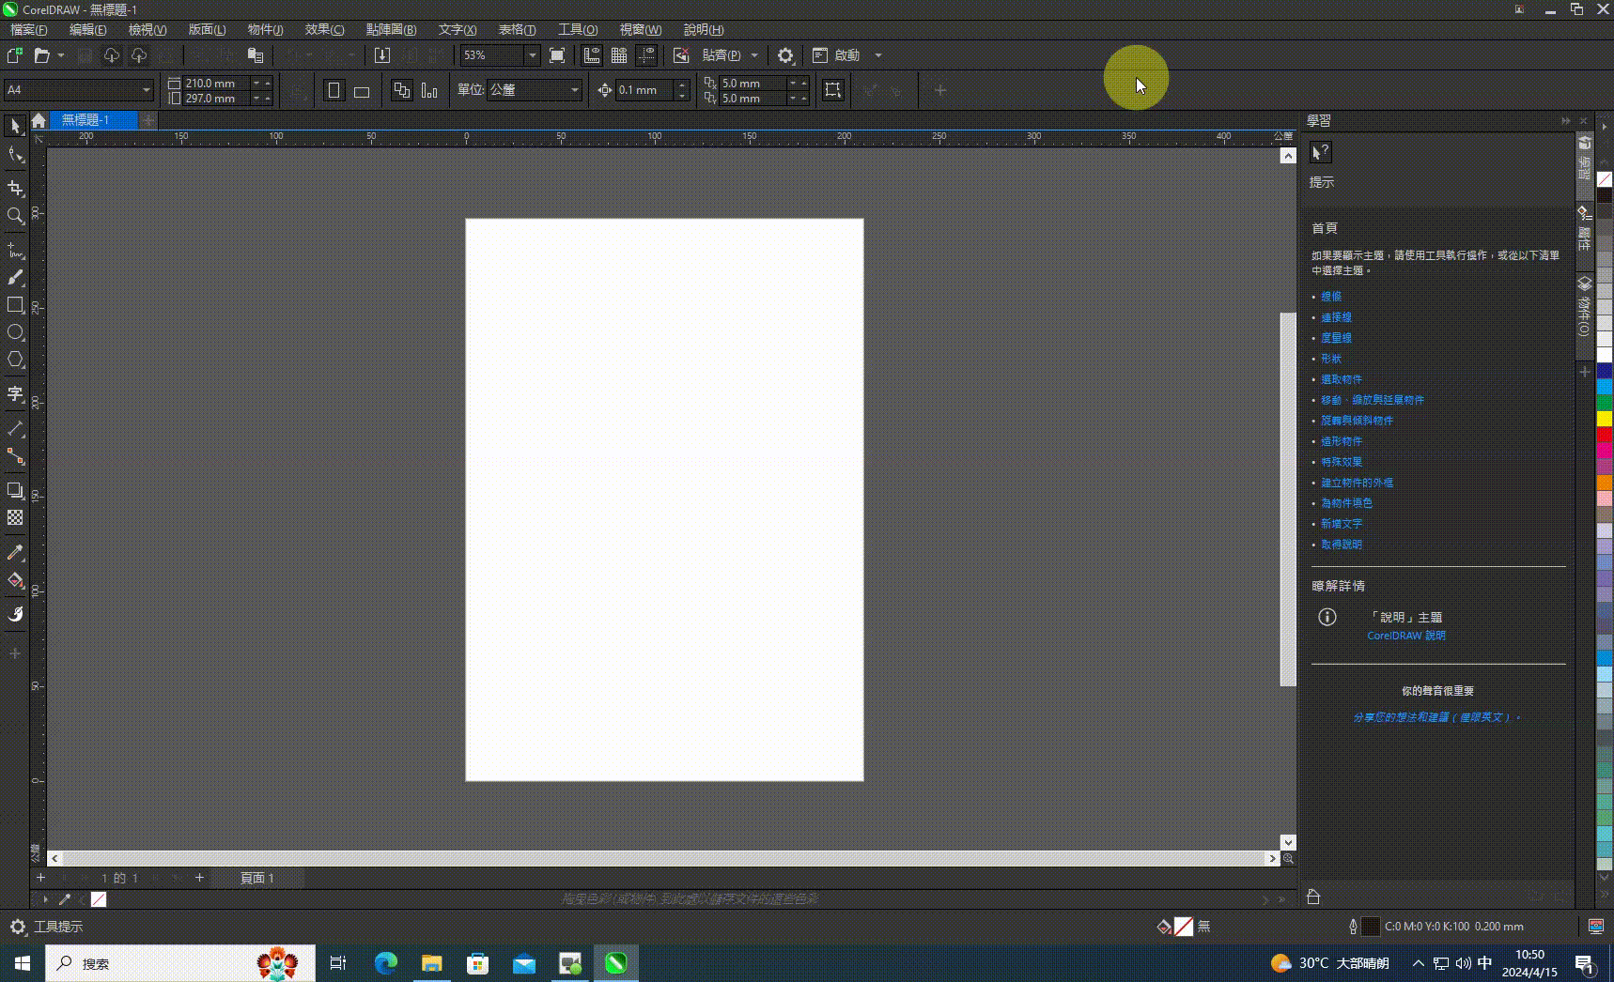
Task: Open Windows Start menu
Action: pos(23,963)
